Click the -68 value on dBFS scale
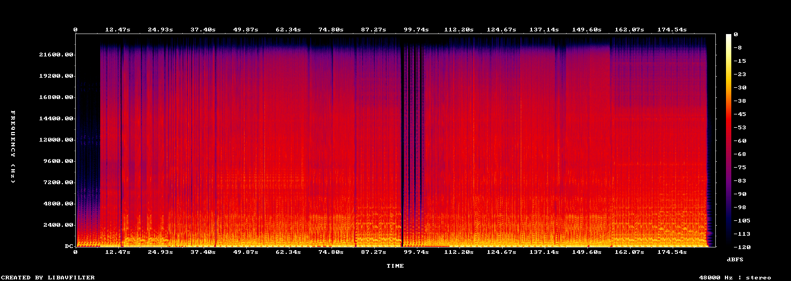The height and width of the screenshot is (281, 791). tap(740, 154)
